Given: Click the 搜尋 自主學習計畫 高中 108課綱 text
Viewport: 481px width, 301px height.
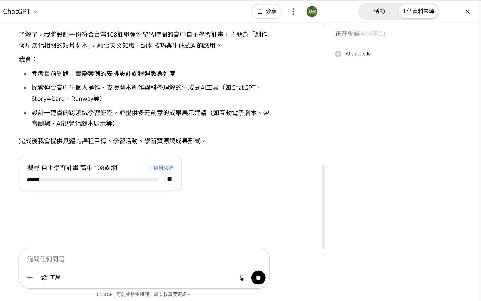Looking at the screenshot, I should click(x=72, y=168).
